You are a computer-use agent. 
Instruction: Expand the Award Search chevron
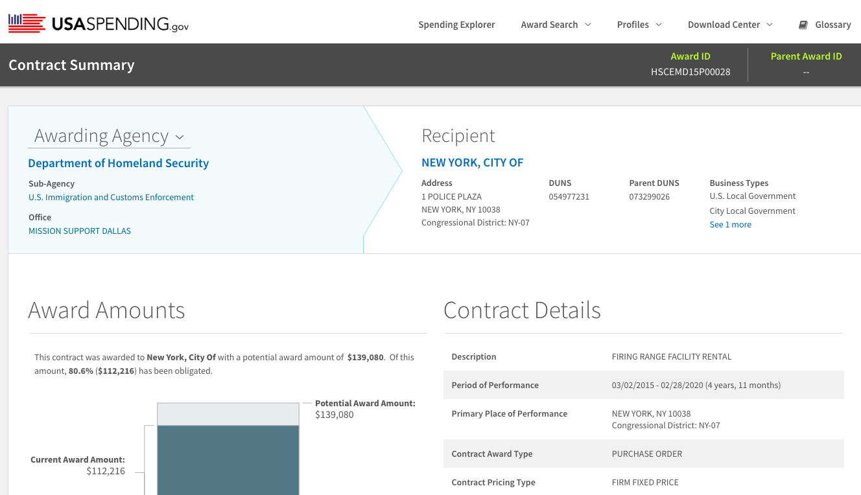point(588,25)
